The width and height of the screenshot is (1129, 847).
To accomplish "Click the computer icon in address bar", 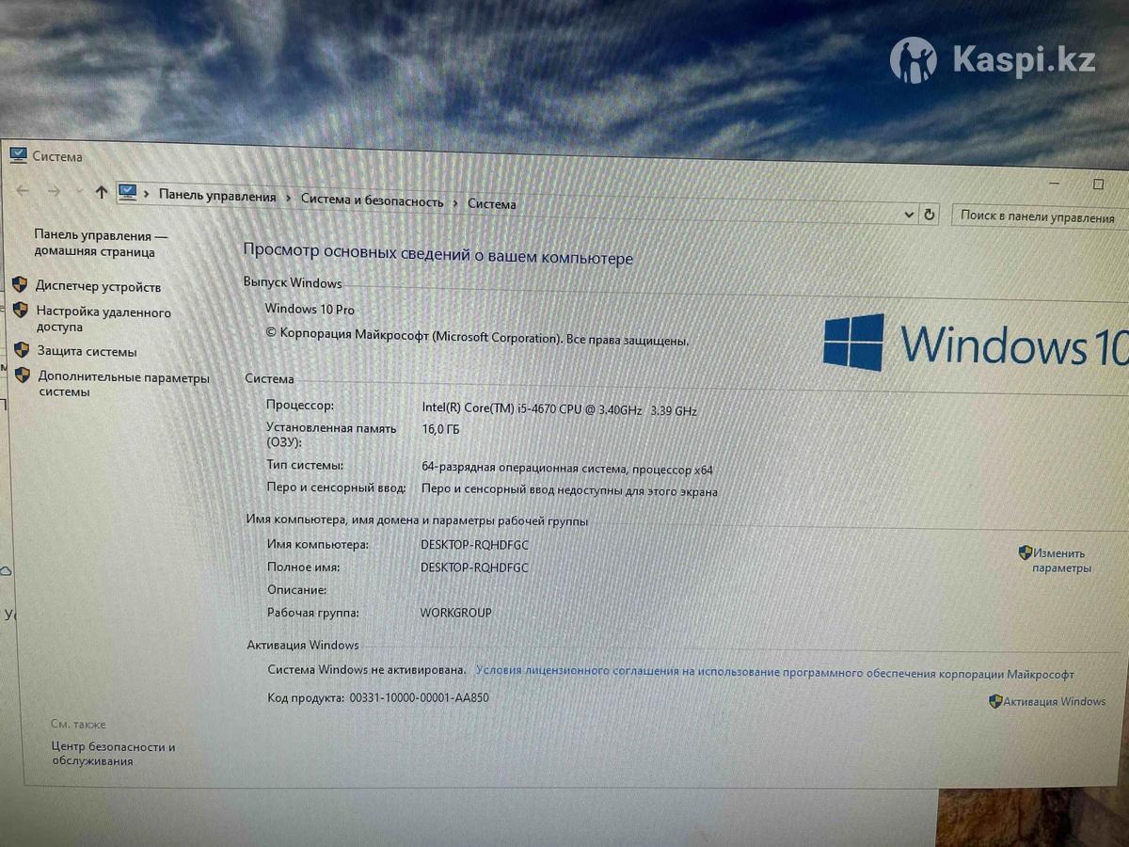I will [x=128, y=193].
